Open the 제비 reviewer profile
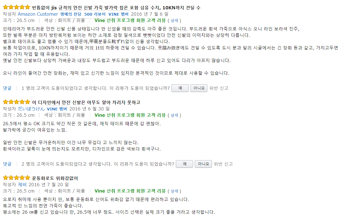351x220 pixels. click(22, 185)
